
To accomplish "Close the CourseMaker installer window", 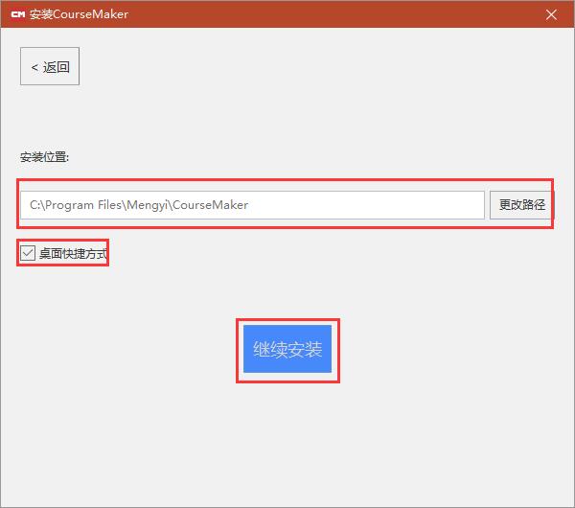I will pyautogui.click(x=551, y=14).
